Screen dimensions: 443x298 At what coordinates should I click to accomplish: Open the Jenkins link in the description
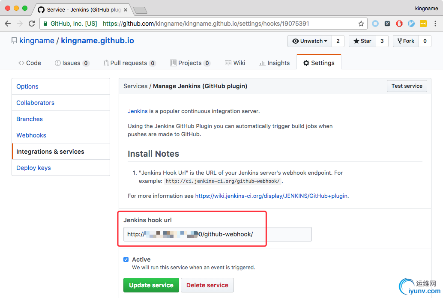138,111
